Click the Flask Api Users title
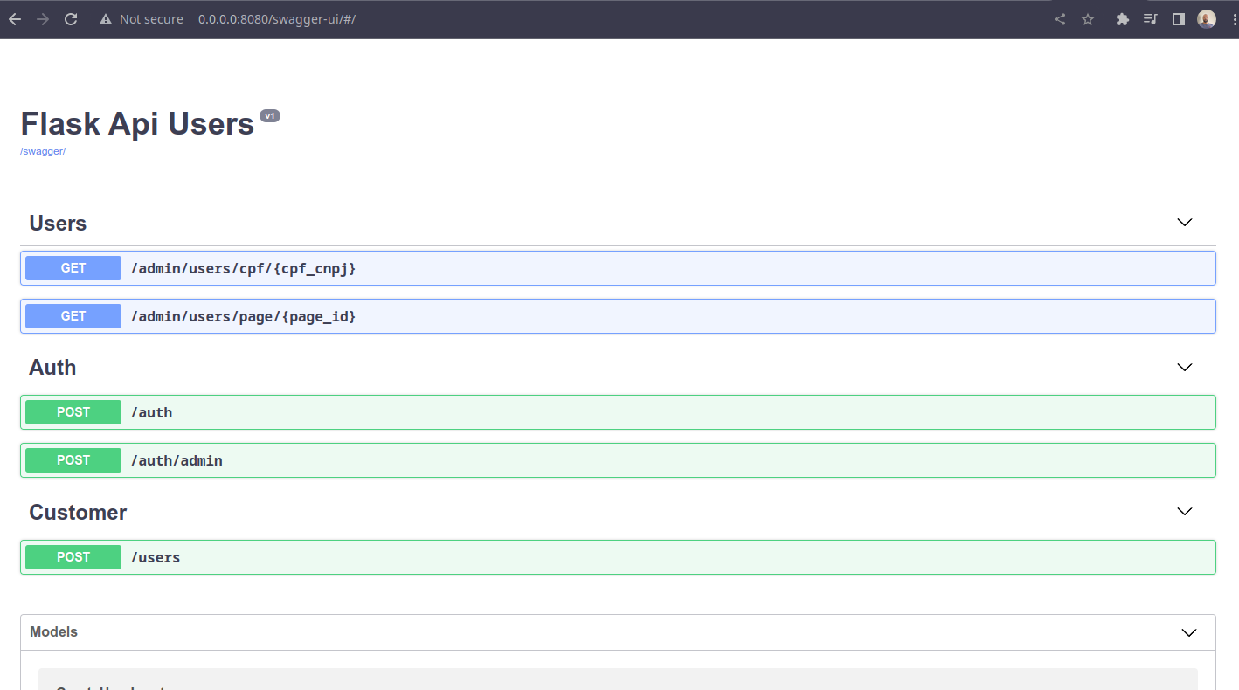The width and height of the screenshot is (1239, 690). 137,124
